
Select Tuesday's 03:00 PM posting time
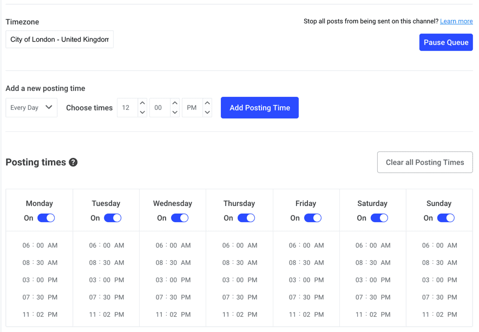(106, 280)
